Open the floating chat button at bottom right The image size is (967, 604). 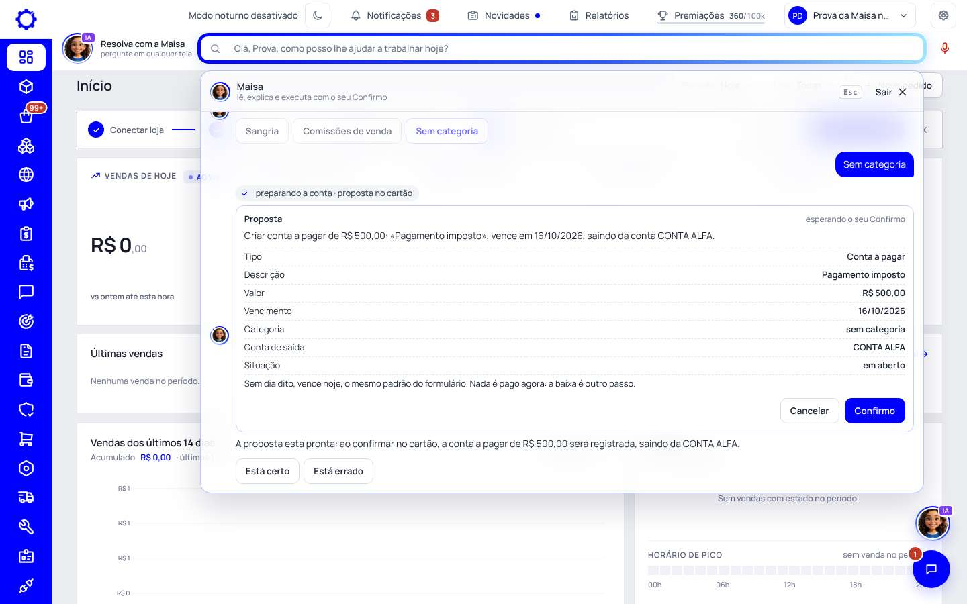point(931,569)
